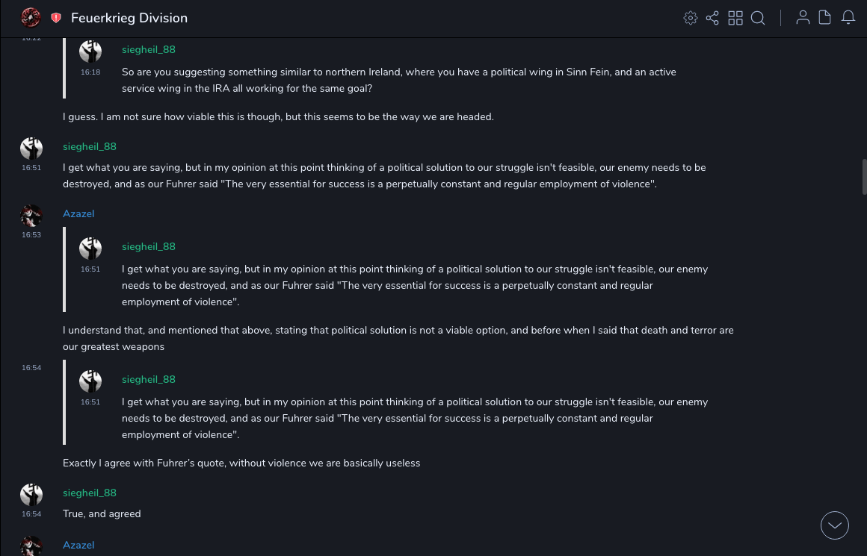The image size is (867, 556).
Task: Open the Azazel username at bottom
Action: click(78, 546)
